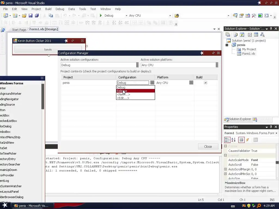Viewport: 279px width, 209px height.
Task: Click the green arrow Start Page icon
Action: [x=260, y=16]
